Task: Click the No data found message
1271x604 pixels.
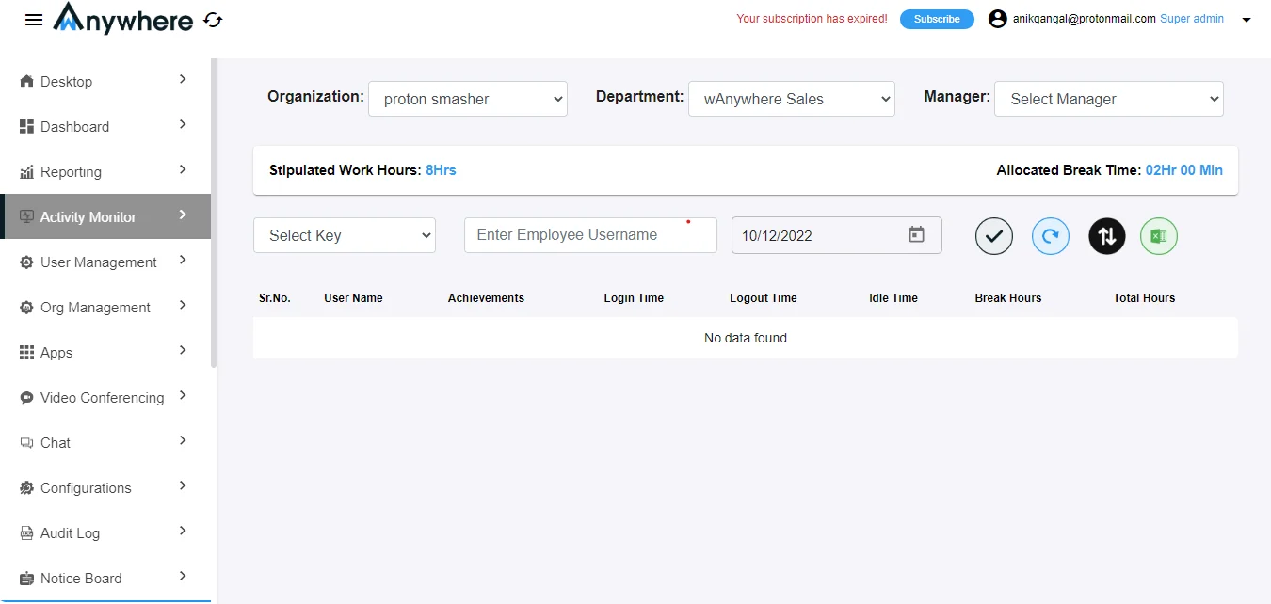Action: point(746,338)
